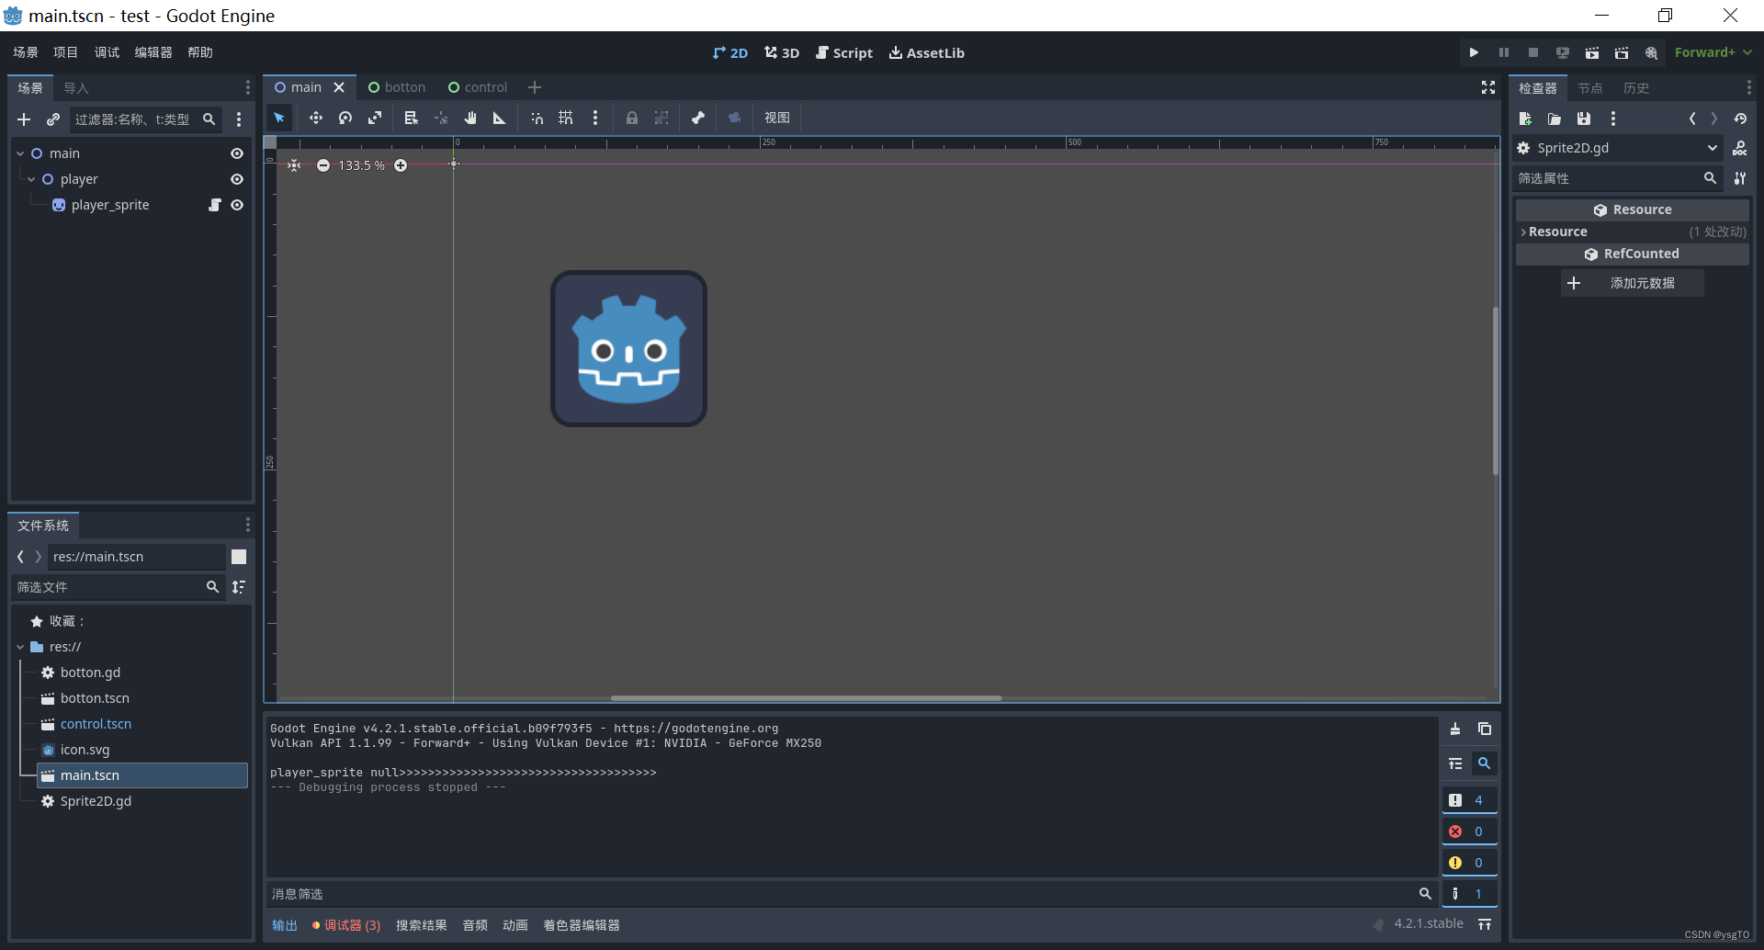Open the Forward+ renderer dropdown
The image size is (1764, 950).
click(x=1713, y=52)
